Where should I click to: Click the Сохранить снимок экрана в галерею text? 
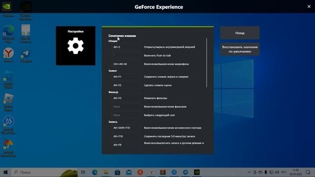click(166, 77)
